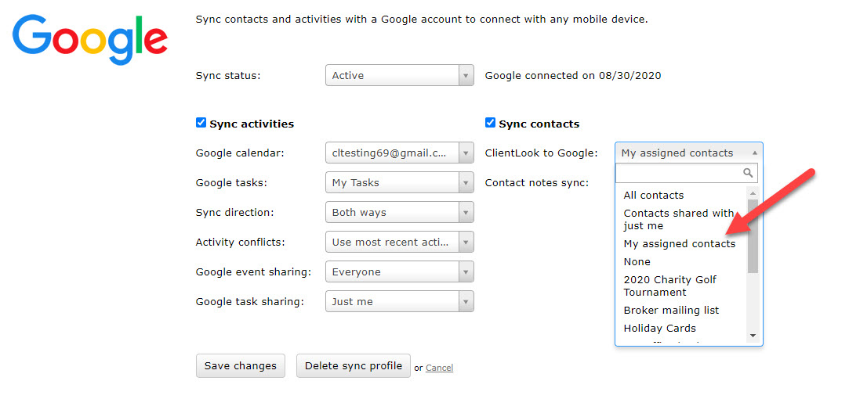Collapse the ClientLook to Google dropdown

tap(689, 153)
